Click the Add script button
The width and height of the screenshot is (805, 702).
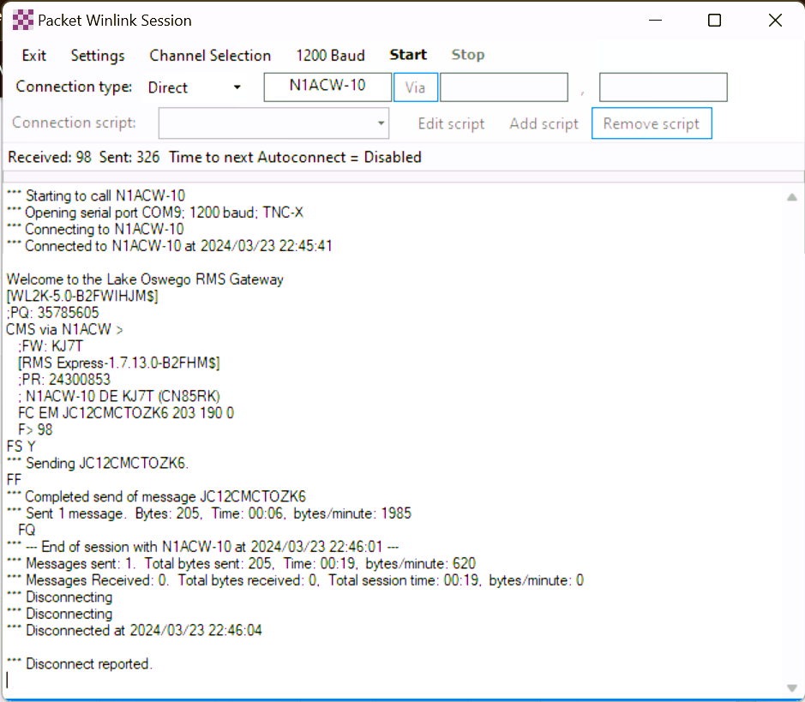(x=544, y=123)
